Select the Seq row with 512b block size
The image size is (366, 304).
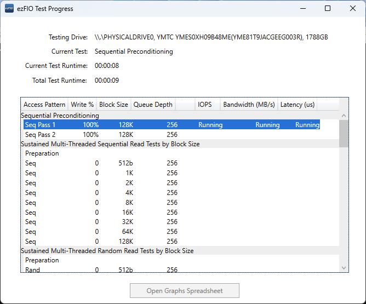(x=171, y=163)
